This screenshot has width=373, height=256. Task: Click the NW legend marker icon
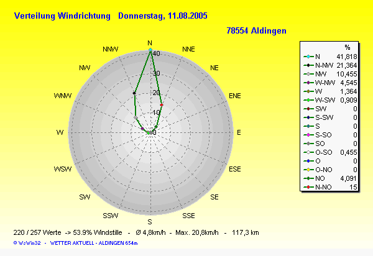point(309,74)
